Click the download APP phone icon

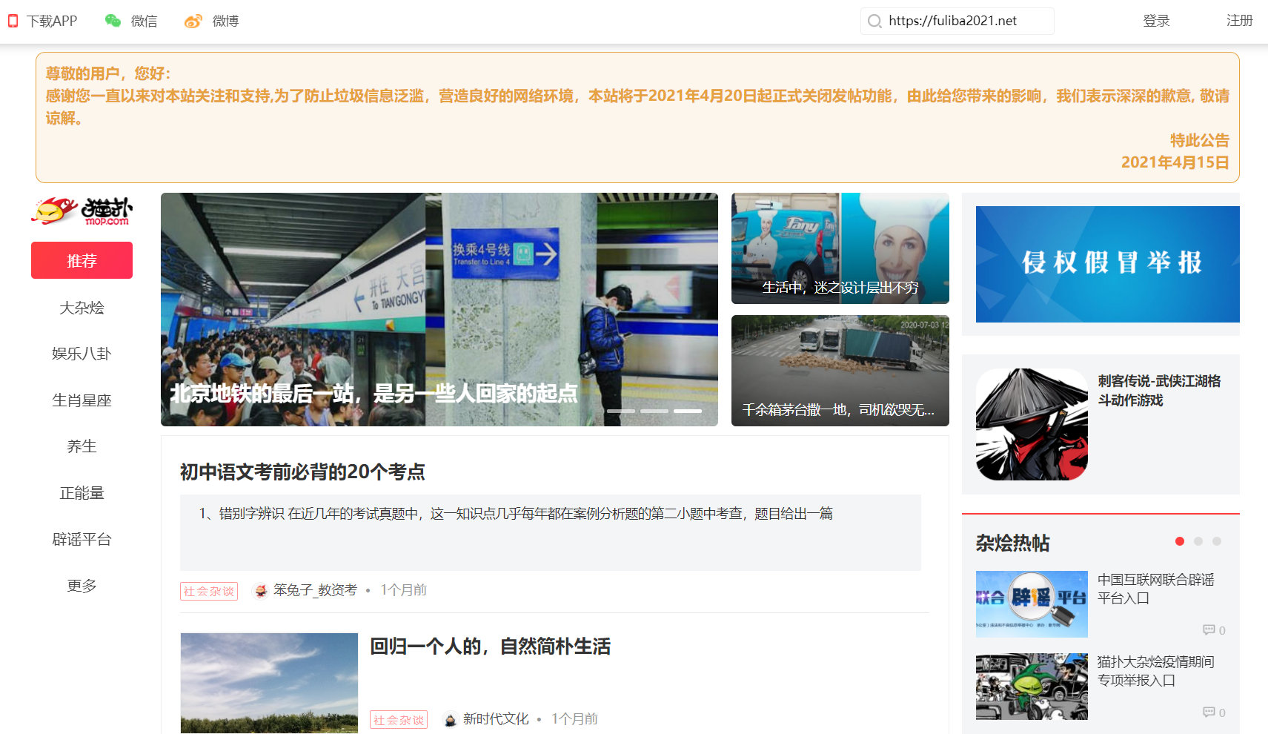(x=13, y=21)
